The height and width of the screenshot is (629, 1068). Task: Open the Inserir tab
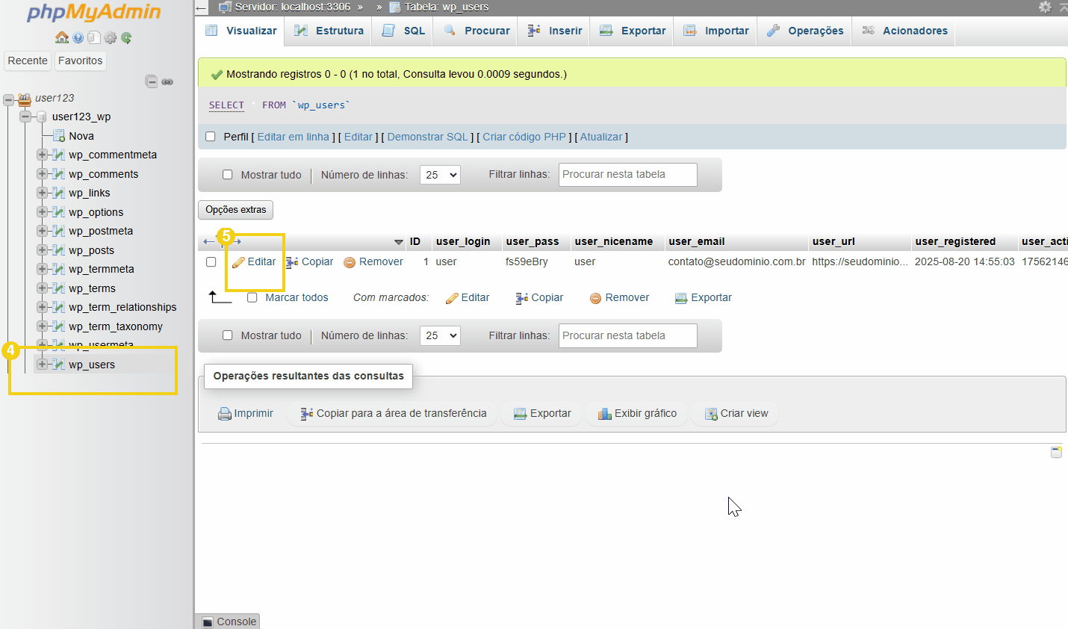554,31
